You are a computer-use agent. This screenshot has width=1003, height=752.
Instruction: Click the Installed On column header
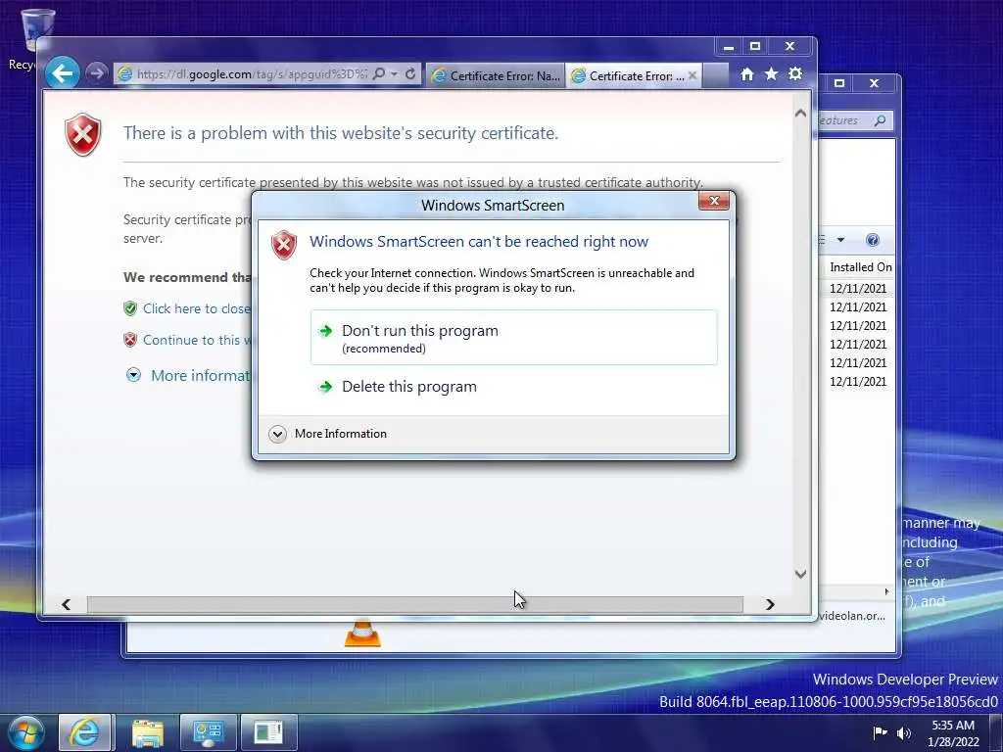click(x=860, y=267)
